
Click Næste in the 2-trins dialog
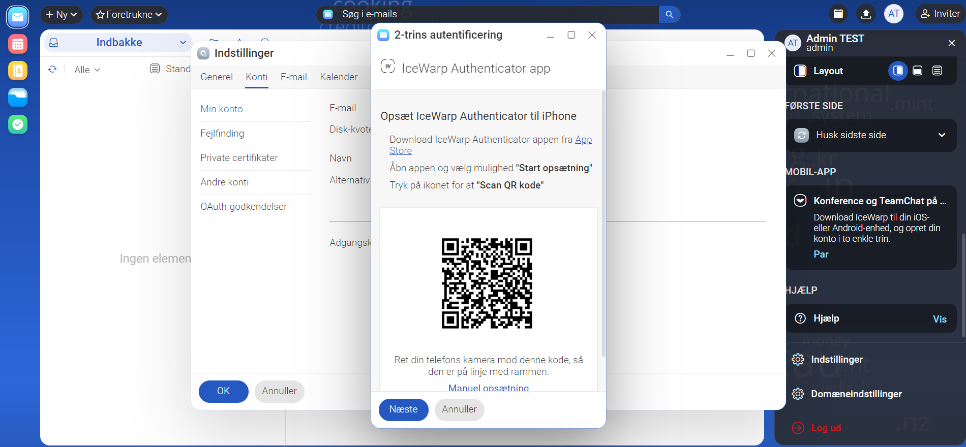click(404, 409)
